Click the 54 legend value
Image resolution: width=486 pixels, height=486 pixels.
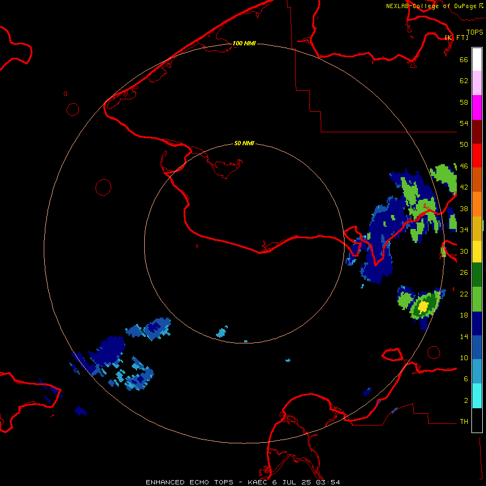click(464, 123)
